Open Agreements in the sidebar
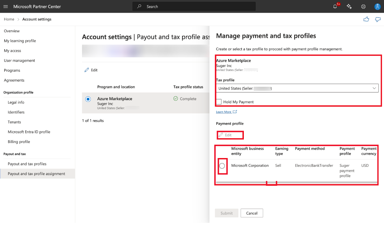Viewport: 384px width, 225px height. click(x=14, y=80)
